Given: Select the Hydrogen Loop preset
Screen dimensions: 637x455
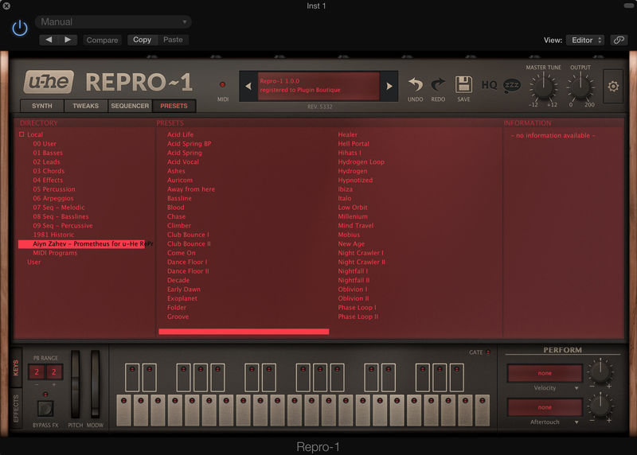Looking at the screenshot, I should click(361, 161).
